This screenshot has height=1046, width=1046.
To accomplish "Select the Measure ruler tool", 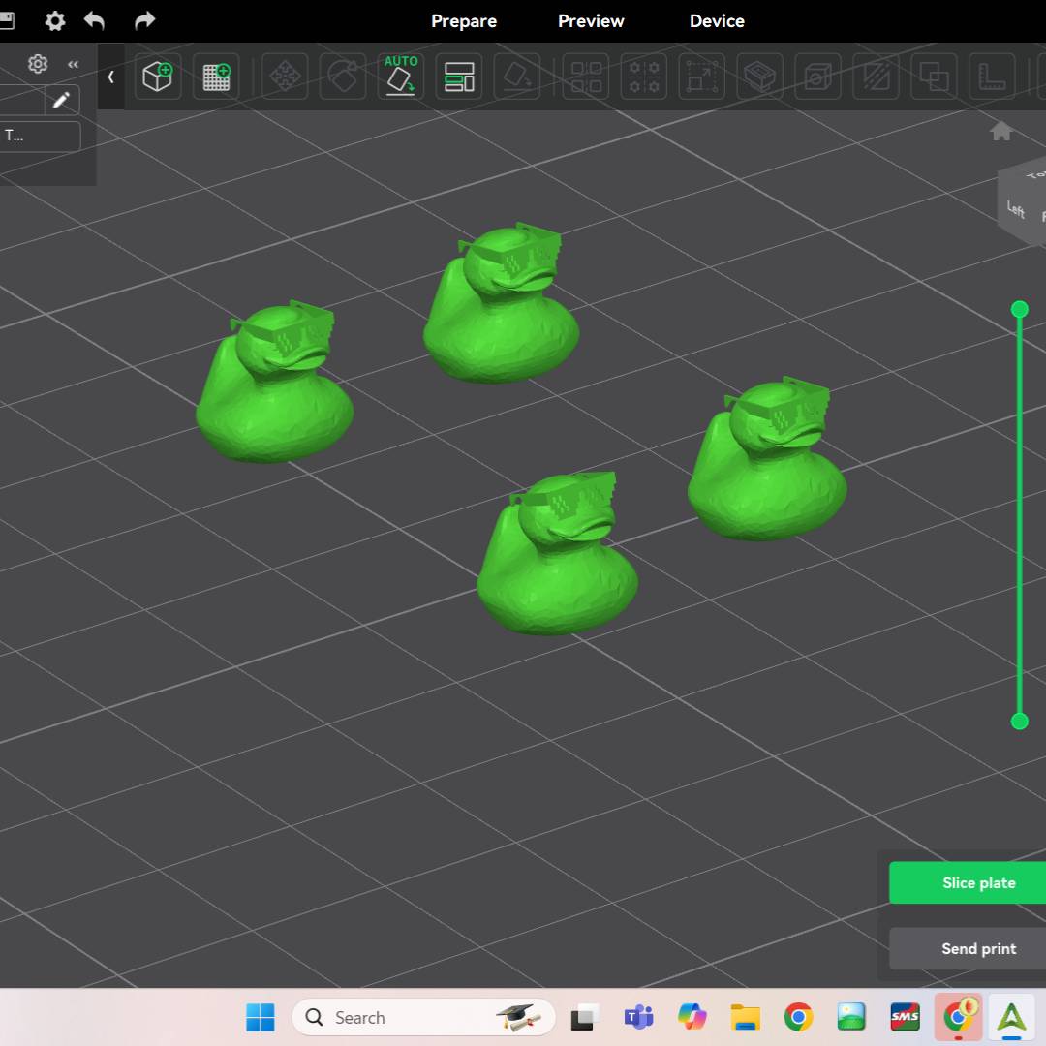I will tap(992, 77).
